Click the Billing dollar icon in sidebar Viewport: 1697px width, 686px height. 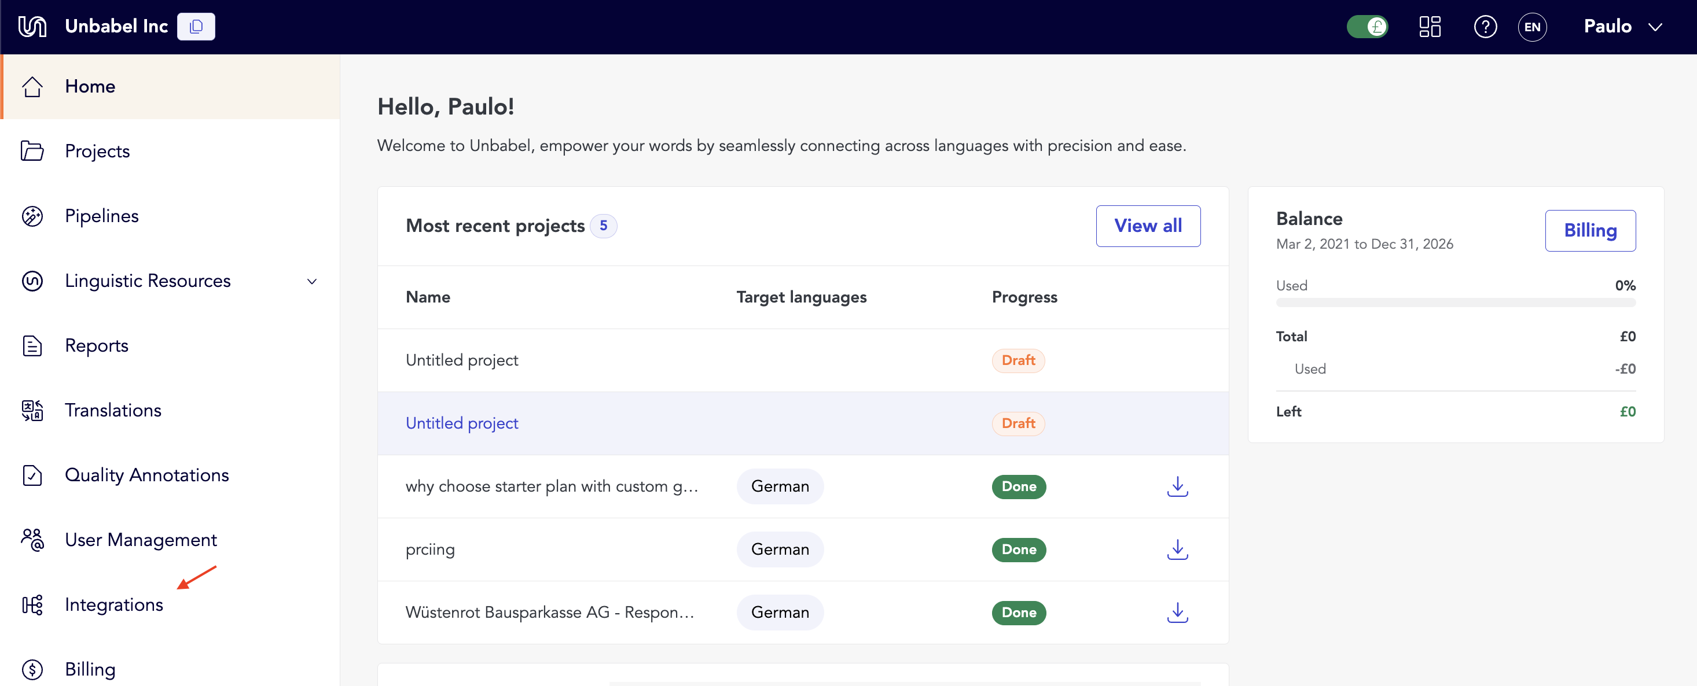(32, 669)
